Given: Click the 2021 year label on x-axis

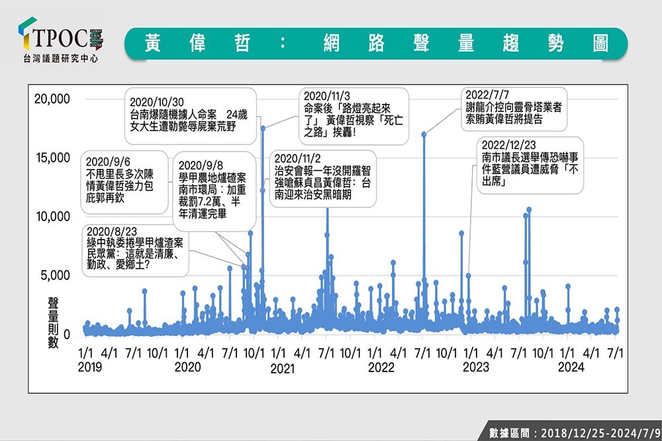Looking at the screenshot, I should click(283, 368).
